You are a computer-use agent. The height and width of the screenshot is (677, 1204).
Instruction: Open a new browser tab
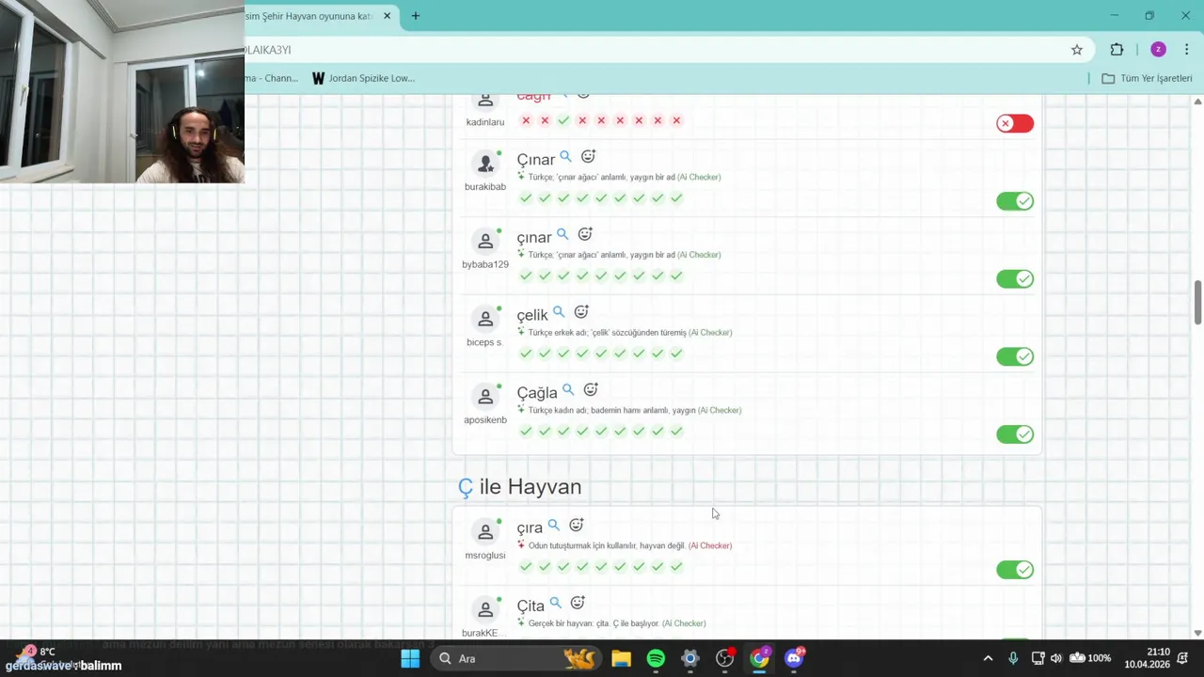pyautogui.click(x=416, y=16)
